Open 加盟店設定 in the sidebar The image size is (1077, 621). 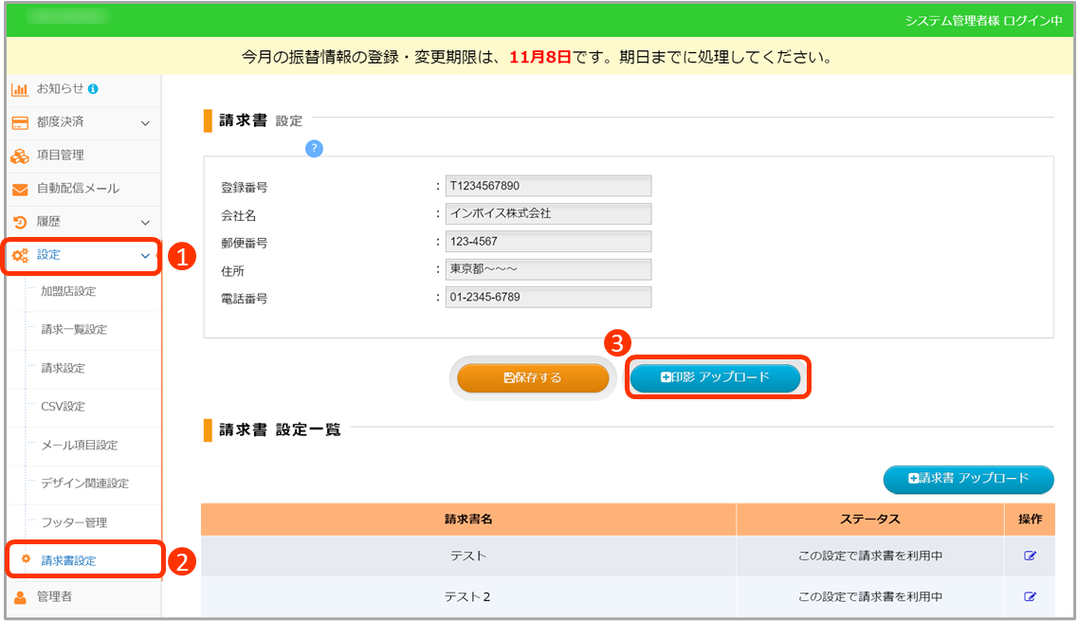tap(68, 291)
